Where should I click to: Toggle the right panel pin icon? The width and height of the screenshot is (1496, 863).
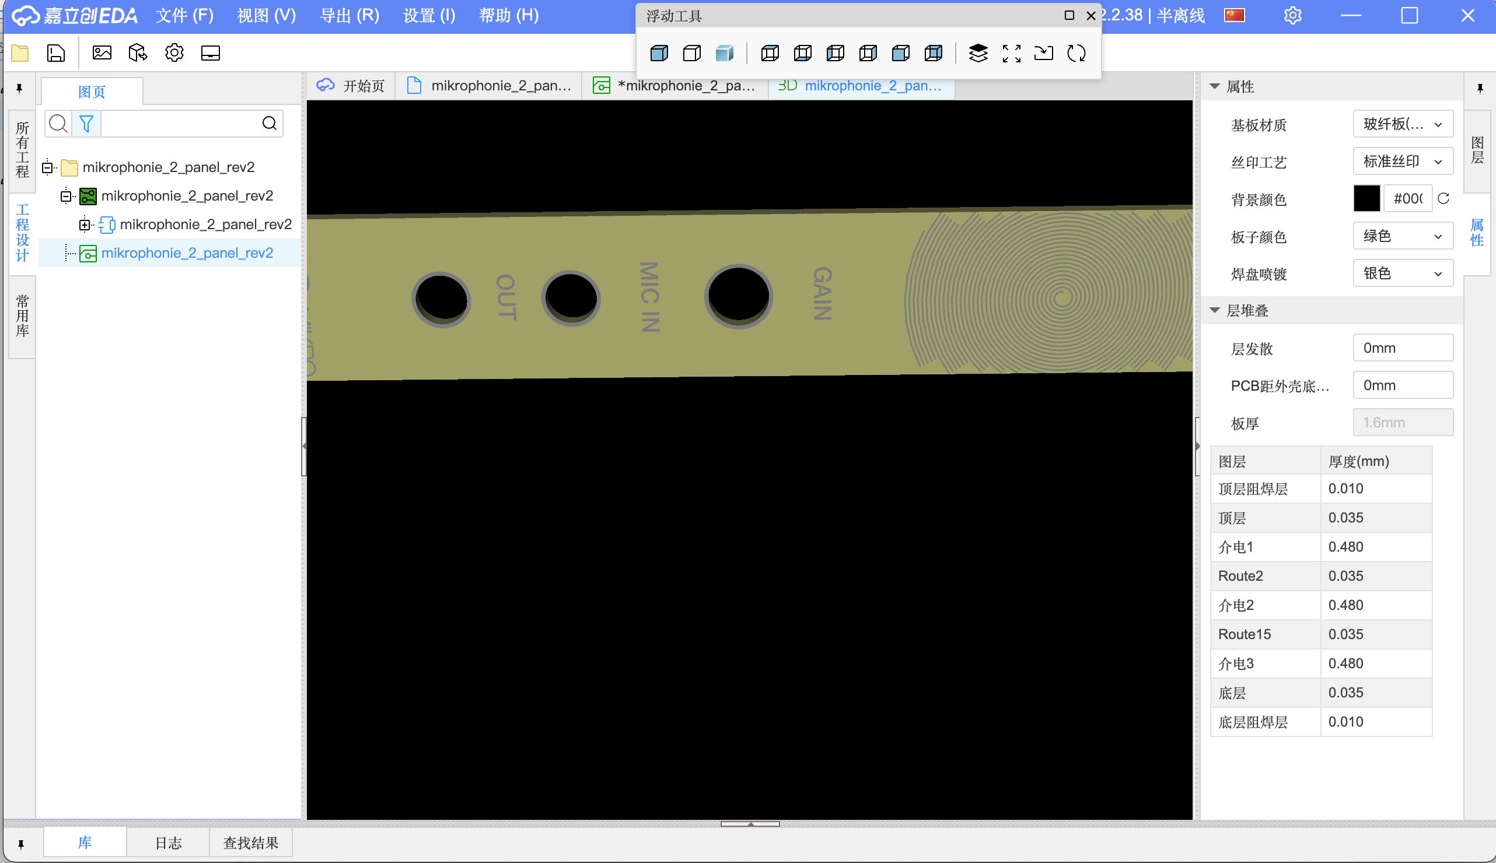1480,88
